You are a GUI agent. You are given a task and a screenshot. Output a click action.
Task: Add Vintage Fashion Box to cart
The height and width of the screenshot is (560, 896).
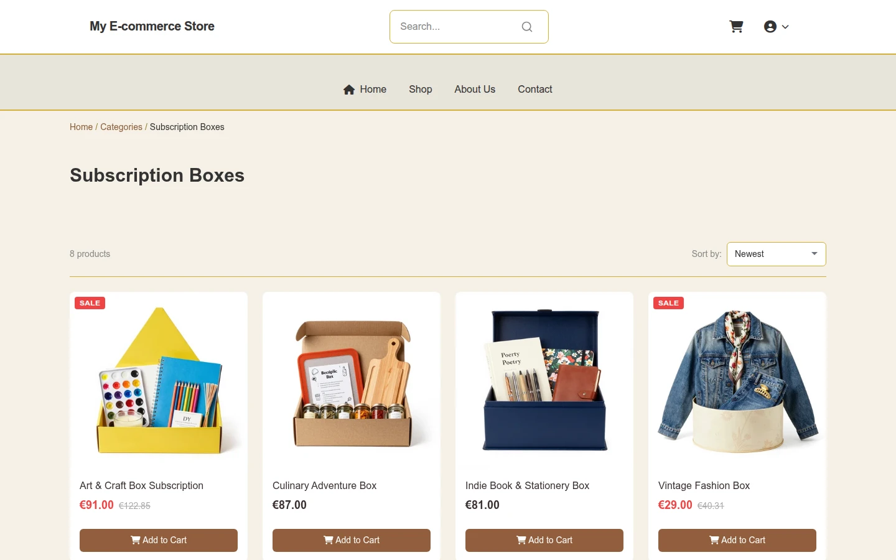pos(737,540)
